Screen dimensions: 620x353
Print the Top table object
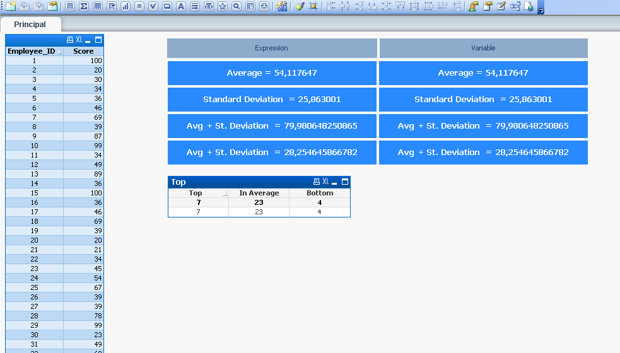pyautogui.click(x=317, y=182)
